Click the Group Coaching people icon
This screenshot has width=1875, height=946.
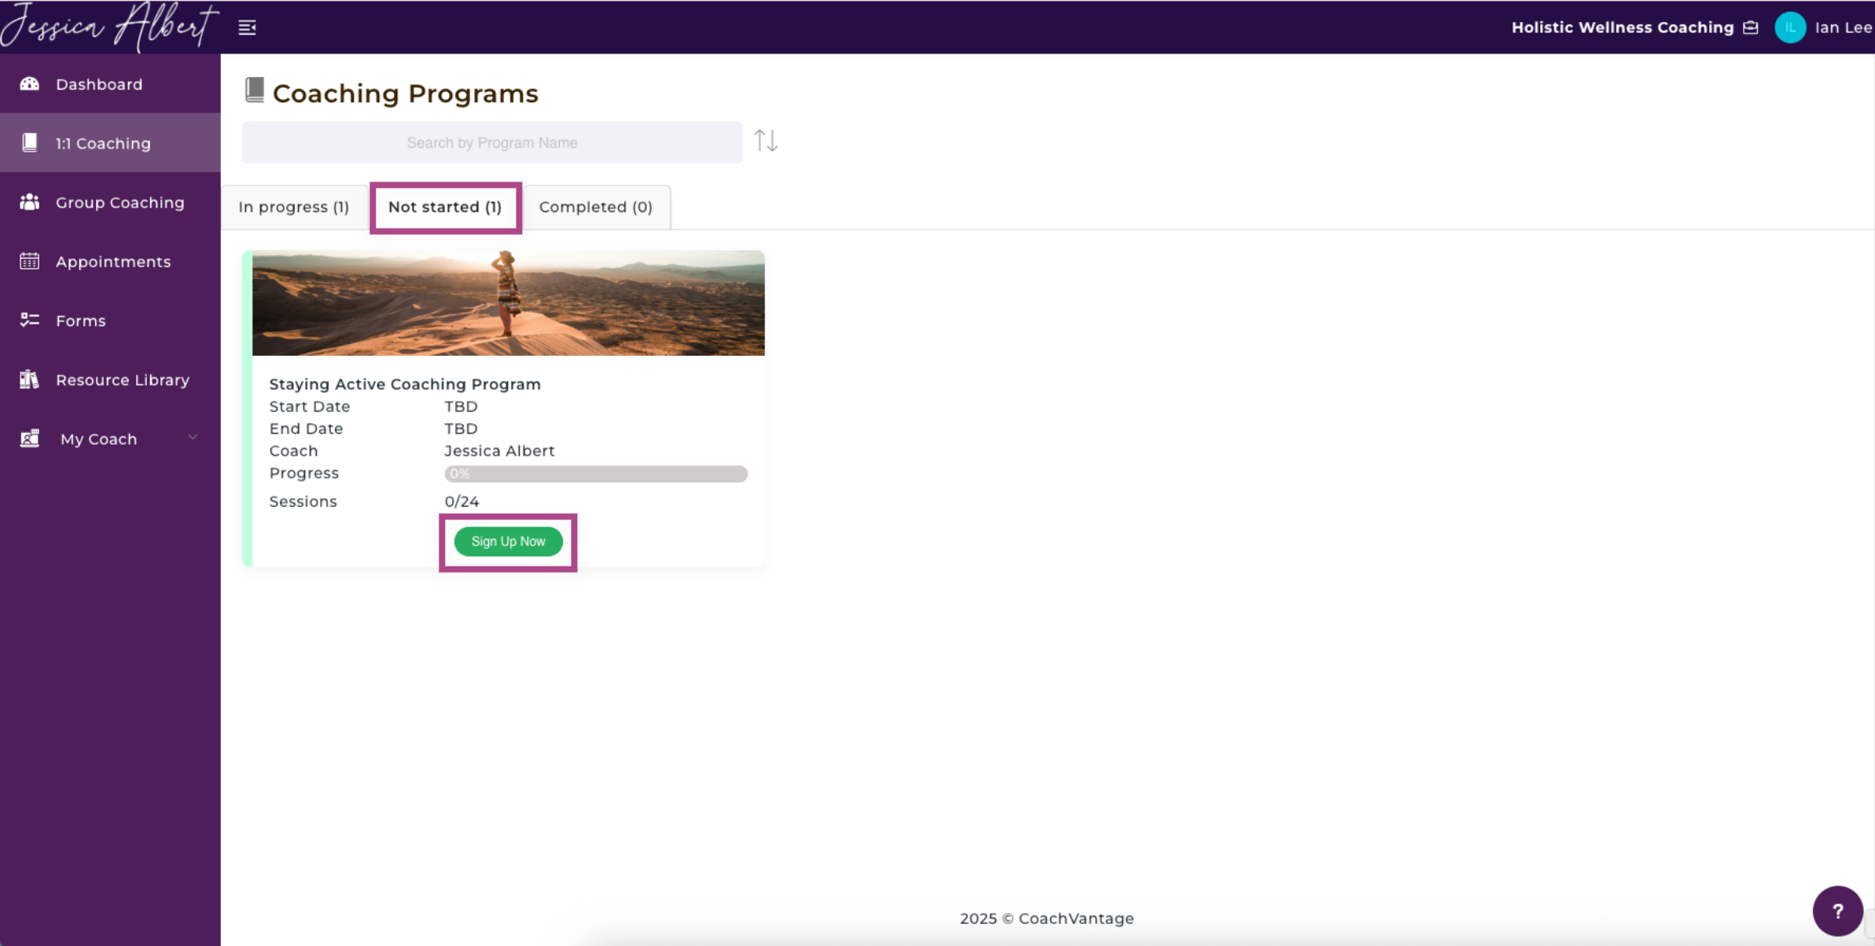pos(30,203)
